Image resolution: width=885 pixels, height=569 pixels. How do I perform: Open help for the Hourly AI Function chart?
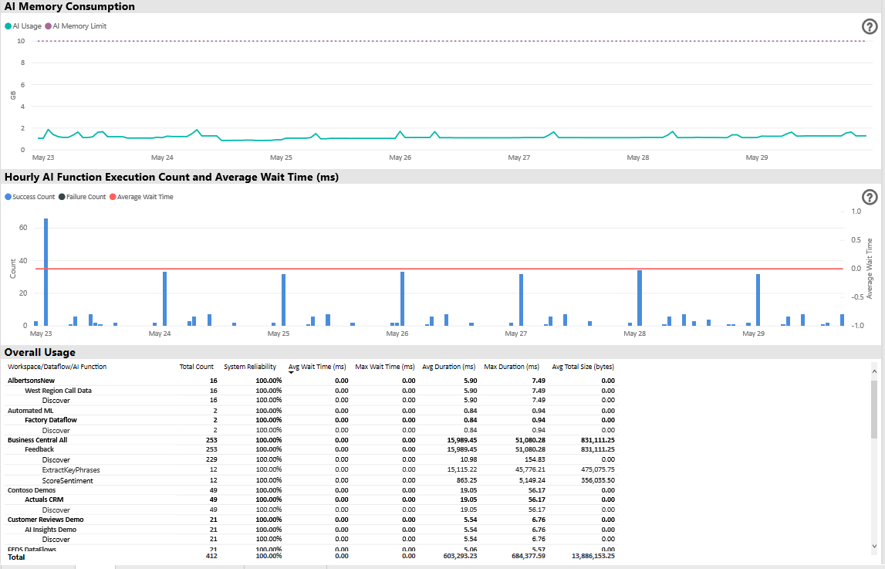click(x=870, y=197)
